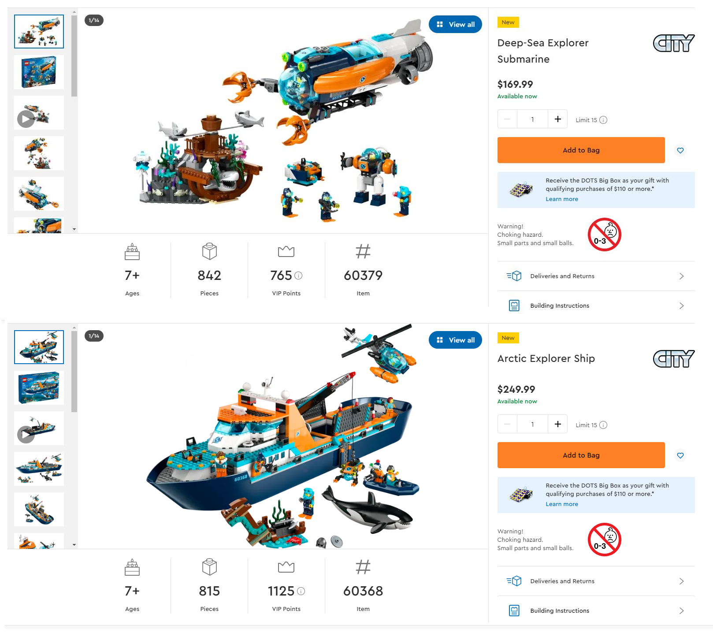
Task: Select Submarine box packaging thumbnail
Action: [39, 72]
